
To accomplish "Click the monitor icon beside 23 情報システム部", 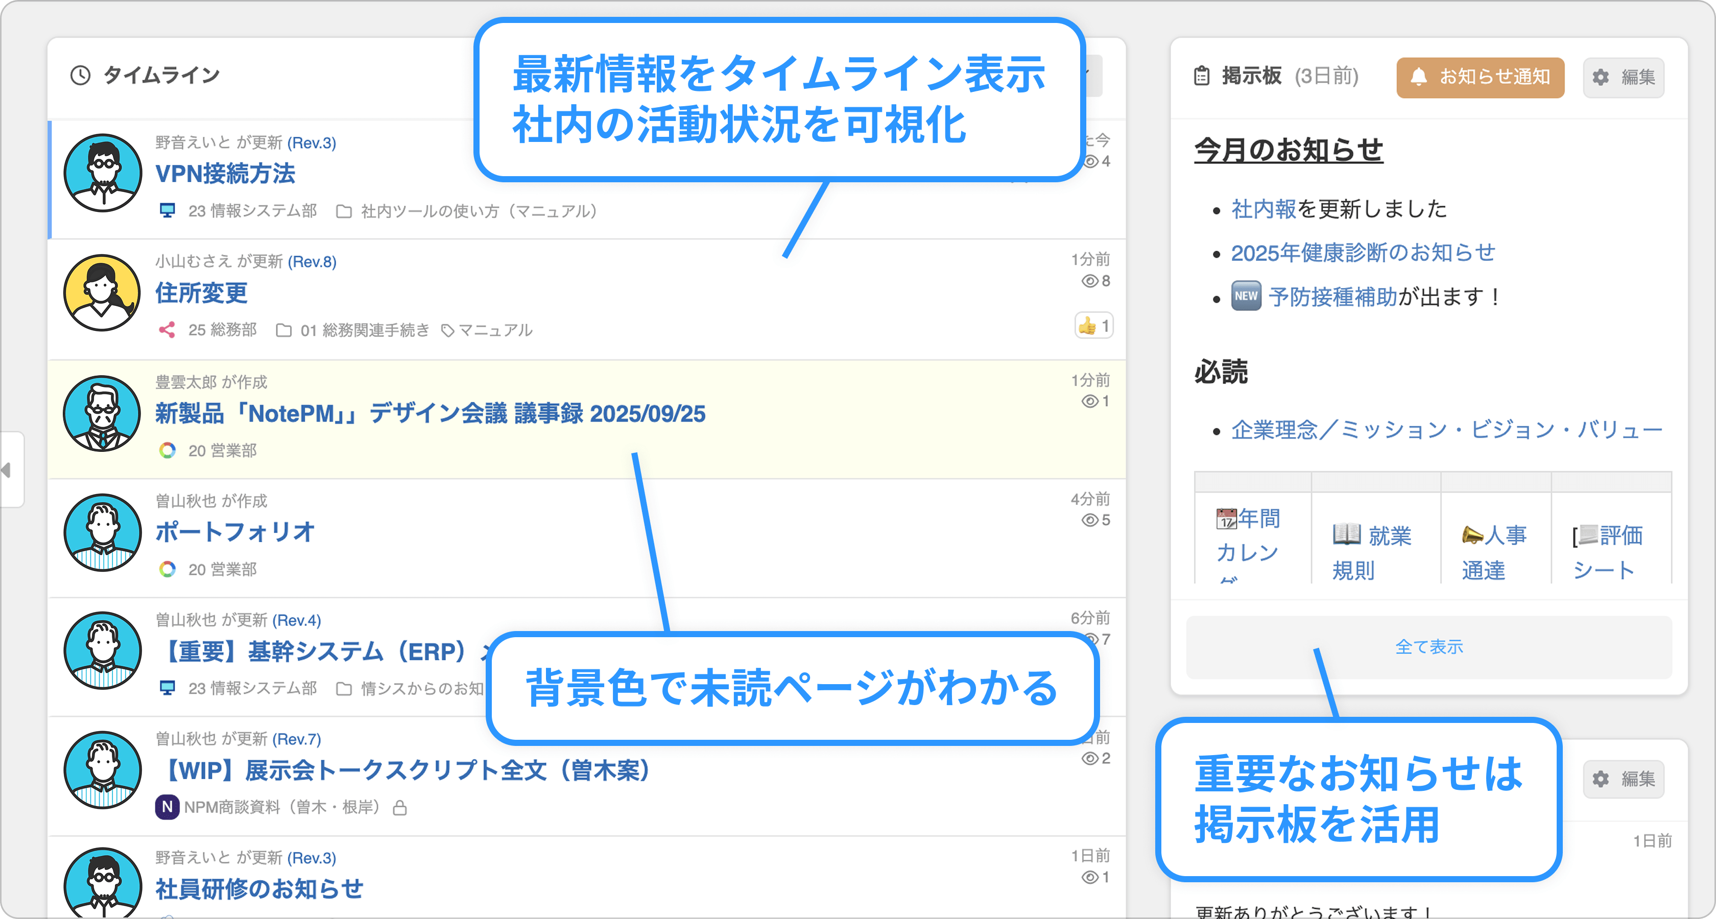I will (x=167, y=210).
